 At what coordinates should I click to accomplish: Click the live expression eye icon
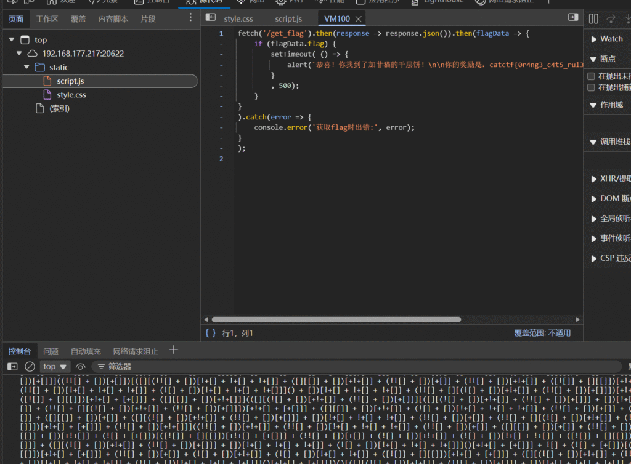80,366
